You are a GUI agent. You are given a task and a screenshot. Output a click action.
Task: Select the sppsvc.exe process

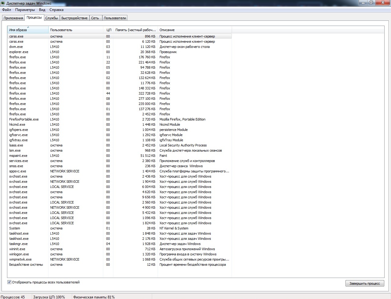click(119, 171)
